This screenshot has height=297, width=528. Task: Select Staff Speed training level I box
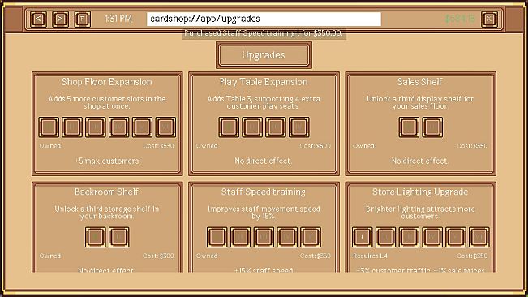point(217,237)
